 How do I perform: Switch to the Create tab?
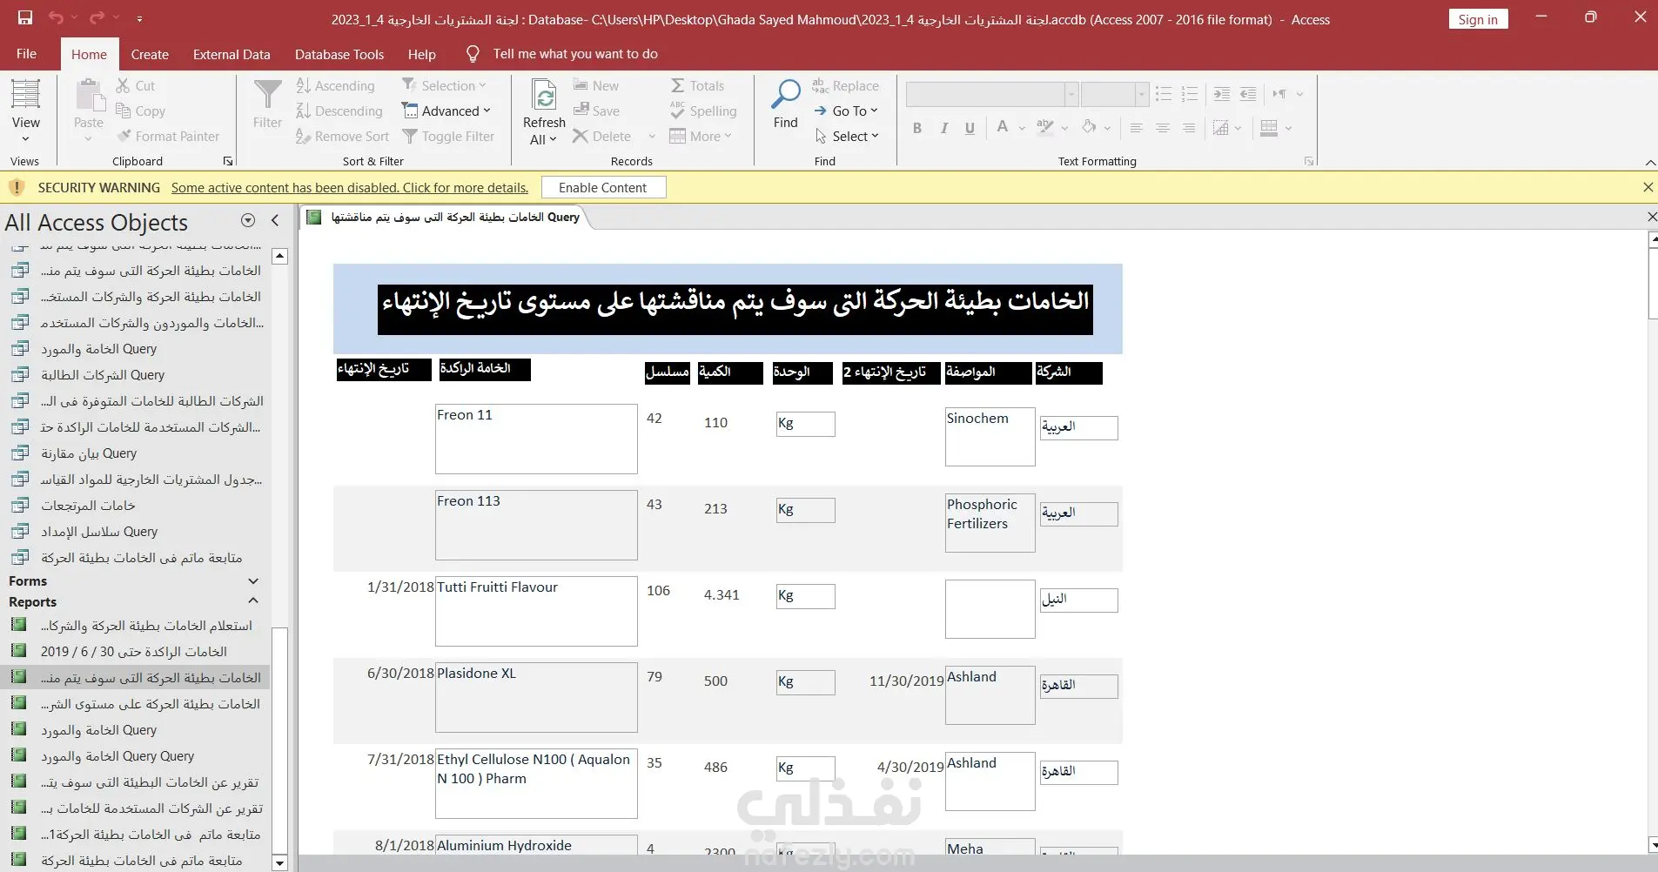(x=150, y=54)
